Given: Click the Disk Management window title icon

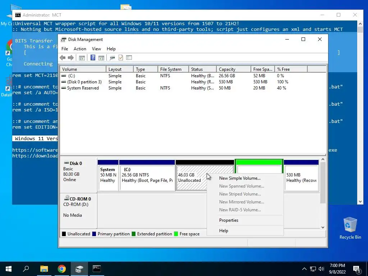Looking at the screenshot, I should [63, 40].
